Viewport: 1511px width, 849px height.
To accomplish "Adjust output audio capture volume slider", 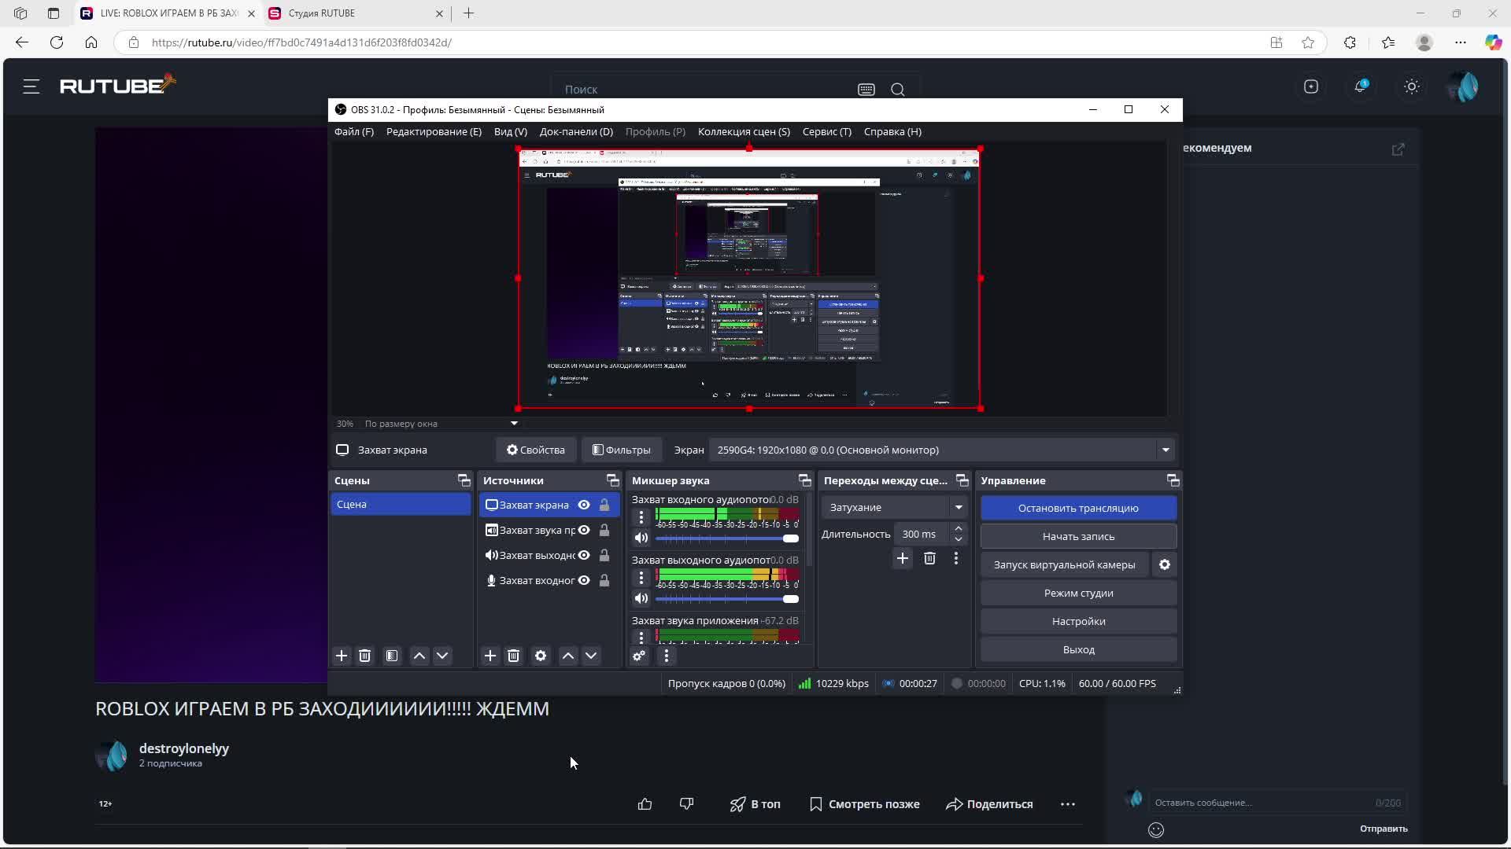I will pos(727,599).
